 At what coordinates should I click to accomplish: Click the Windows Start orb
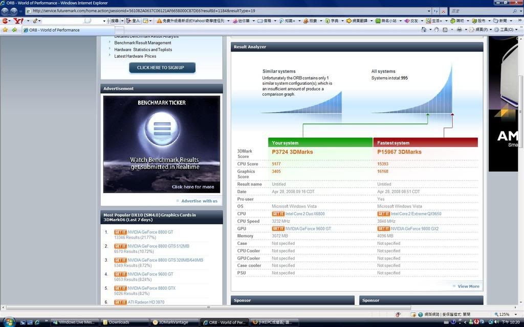[9, 322]
